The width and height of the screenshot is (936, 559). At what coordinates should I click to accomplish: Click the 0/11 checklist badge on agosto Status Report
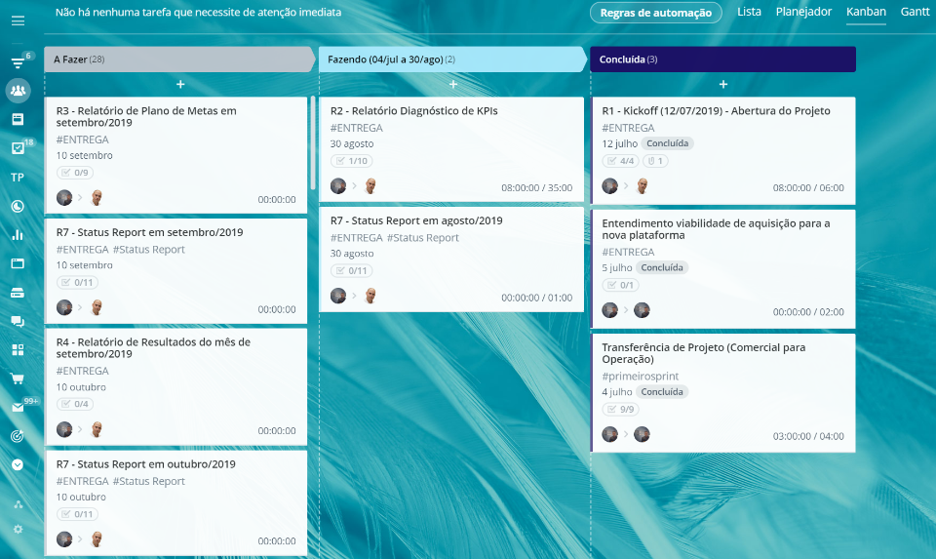tap(352, 270)
